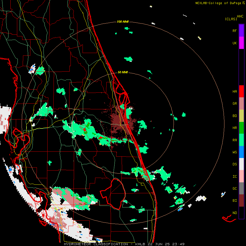Click the ND legend label

pos(235,213)
